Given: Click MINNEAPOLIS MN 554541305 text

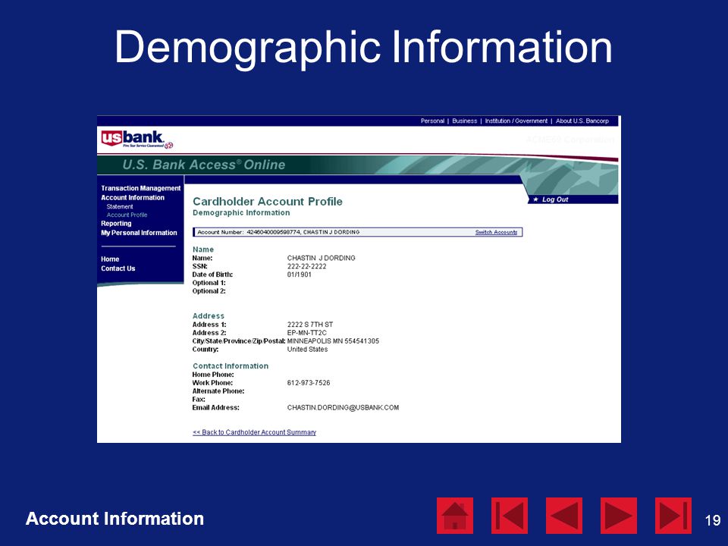Looking at the screenshot, I should coord(333,341).
